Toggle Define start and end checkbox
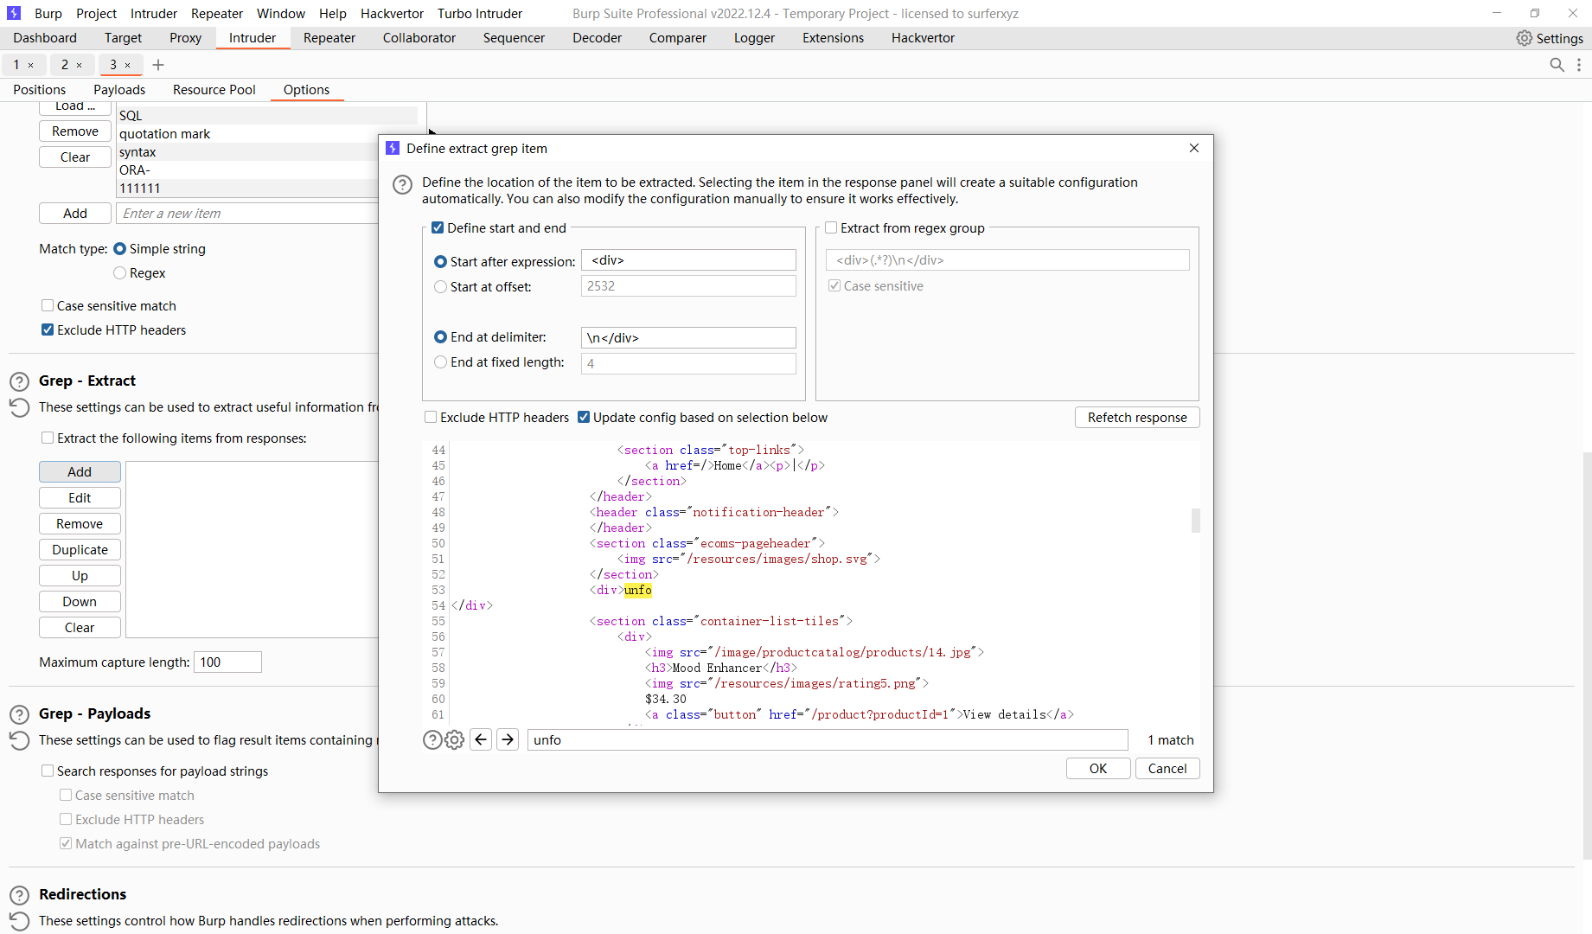The width and height of the screenshot is (1592, 934). (438, 227)
